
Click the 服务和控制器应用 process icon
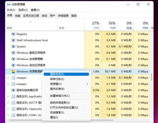click(14, 90)
